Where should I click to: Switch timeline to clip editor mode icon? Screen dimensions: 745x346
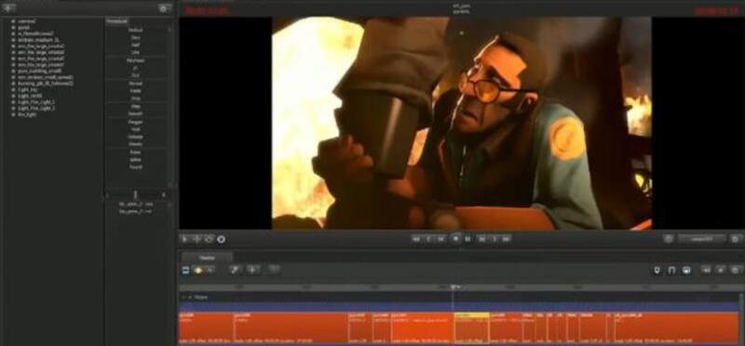click(x=185, y=270)
